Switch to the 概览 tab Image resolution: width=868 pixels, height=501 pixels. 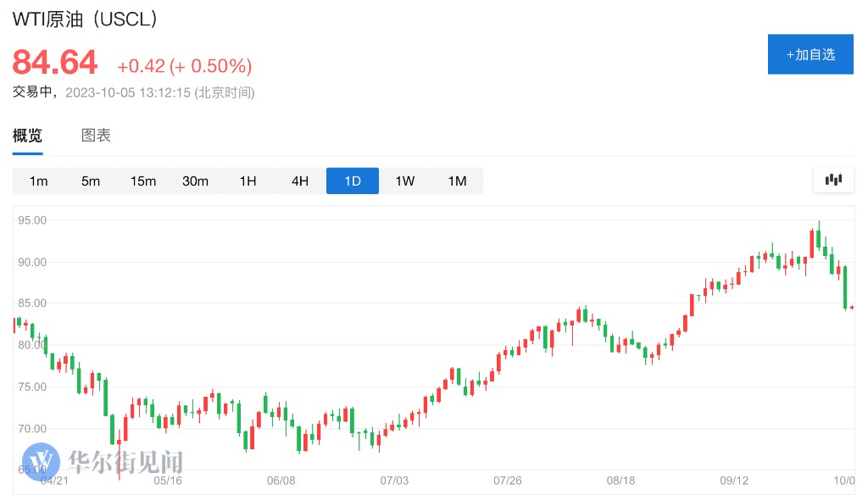[27, 136]
